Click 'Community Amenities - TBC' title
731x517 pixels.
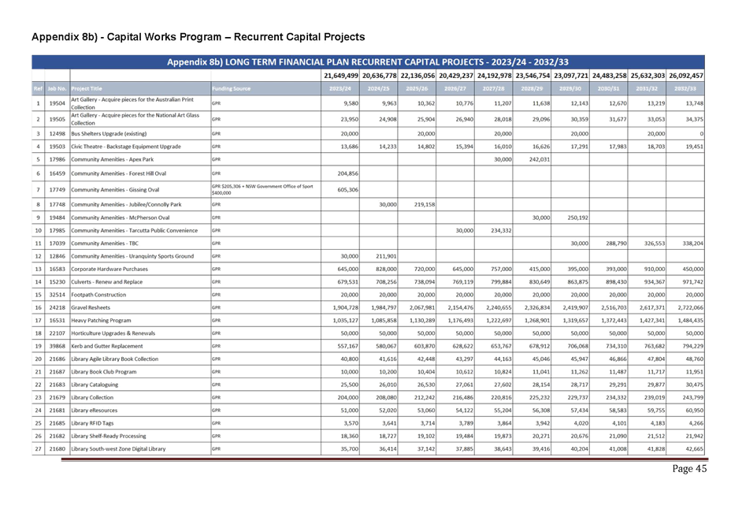[x=105, y=243]
